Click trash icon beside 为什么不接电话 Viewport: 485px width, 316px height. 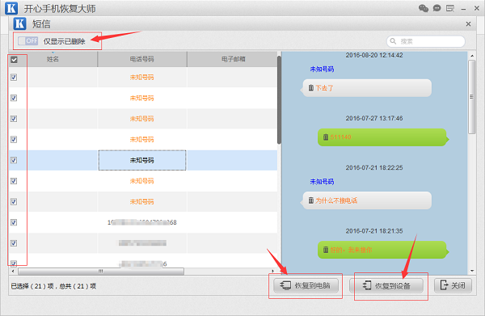coord(311,200)
